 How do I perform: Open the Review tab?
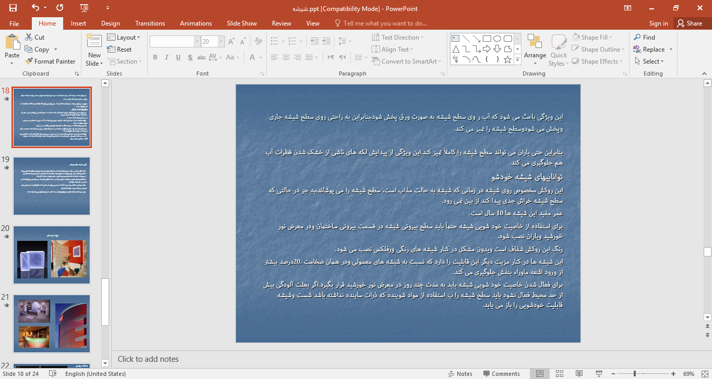(x=281, y=23)
